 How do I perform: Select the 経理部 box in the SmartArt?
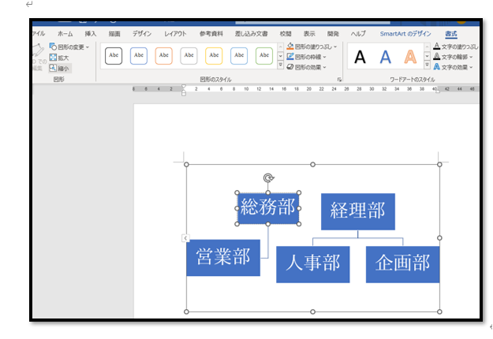click(357, 211)
